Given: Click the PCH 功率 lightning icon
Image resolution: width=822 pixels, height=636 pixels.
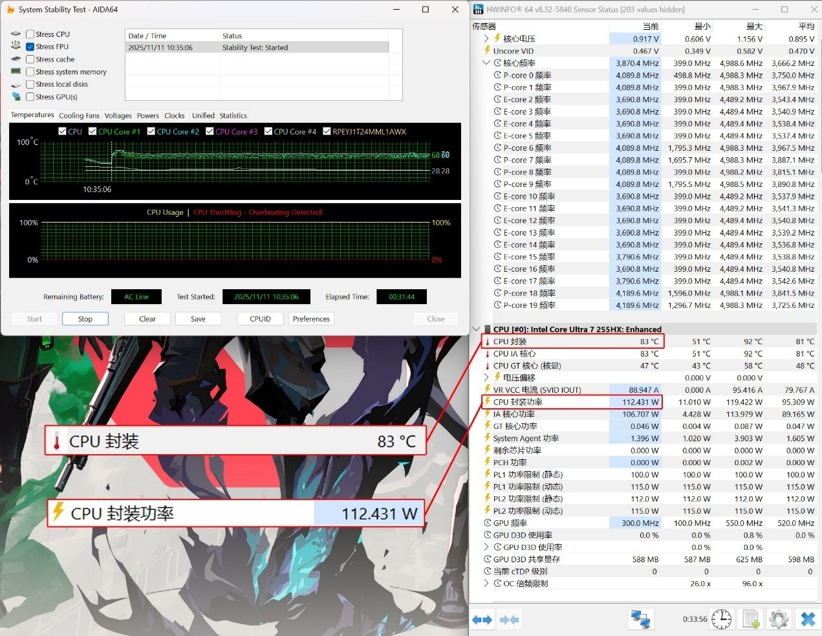Looking at the screenshot, I should 488,462.
